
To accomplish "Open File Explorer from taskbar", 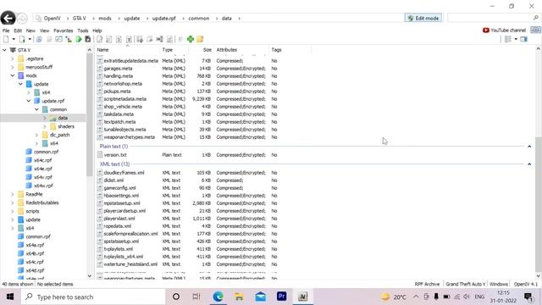I will pyautogui.click(x=239, y=297).
